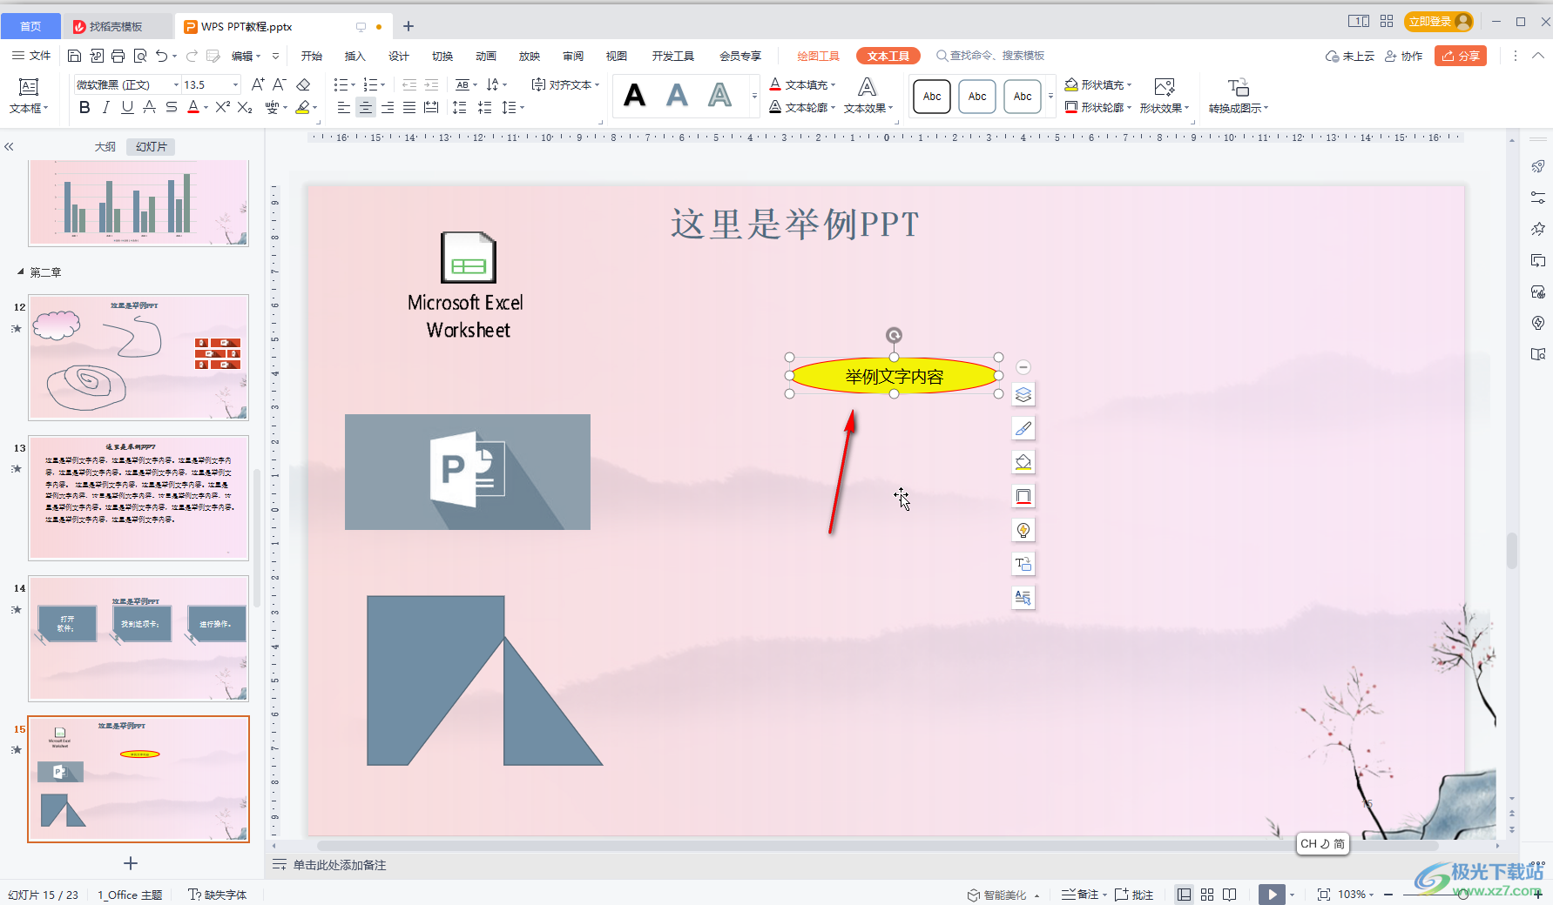The height and width of the screenshot is (905, 1553).
Task: Open the 动画 (Animation) ribbon tab
Action: pos(486,56)
